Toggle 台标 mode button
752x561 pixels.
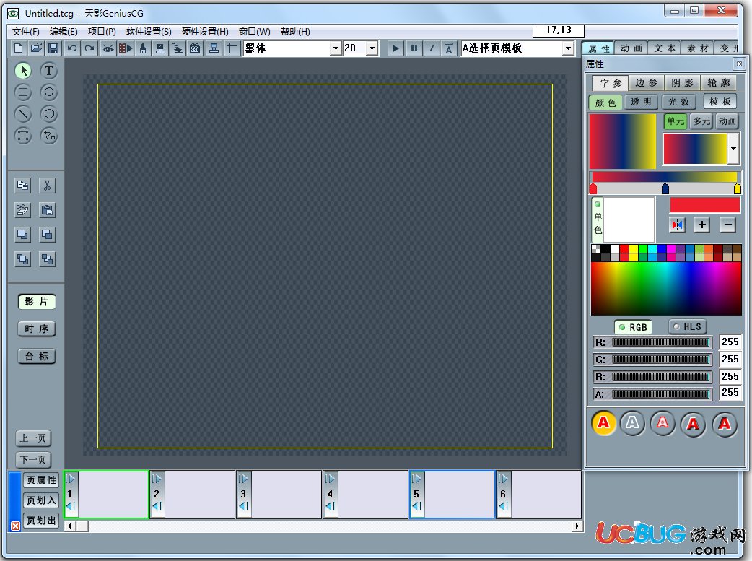pyautogui.click(x=37, y=357)
